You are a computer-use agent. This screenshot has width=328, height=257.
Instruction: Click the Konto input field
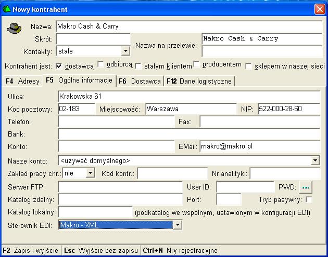click(x=116, y=146)
